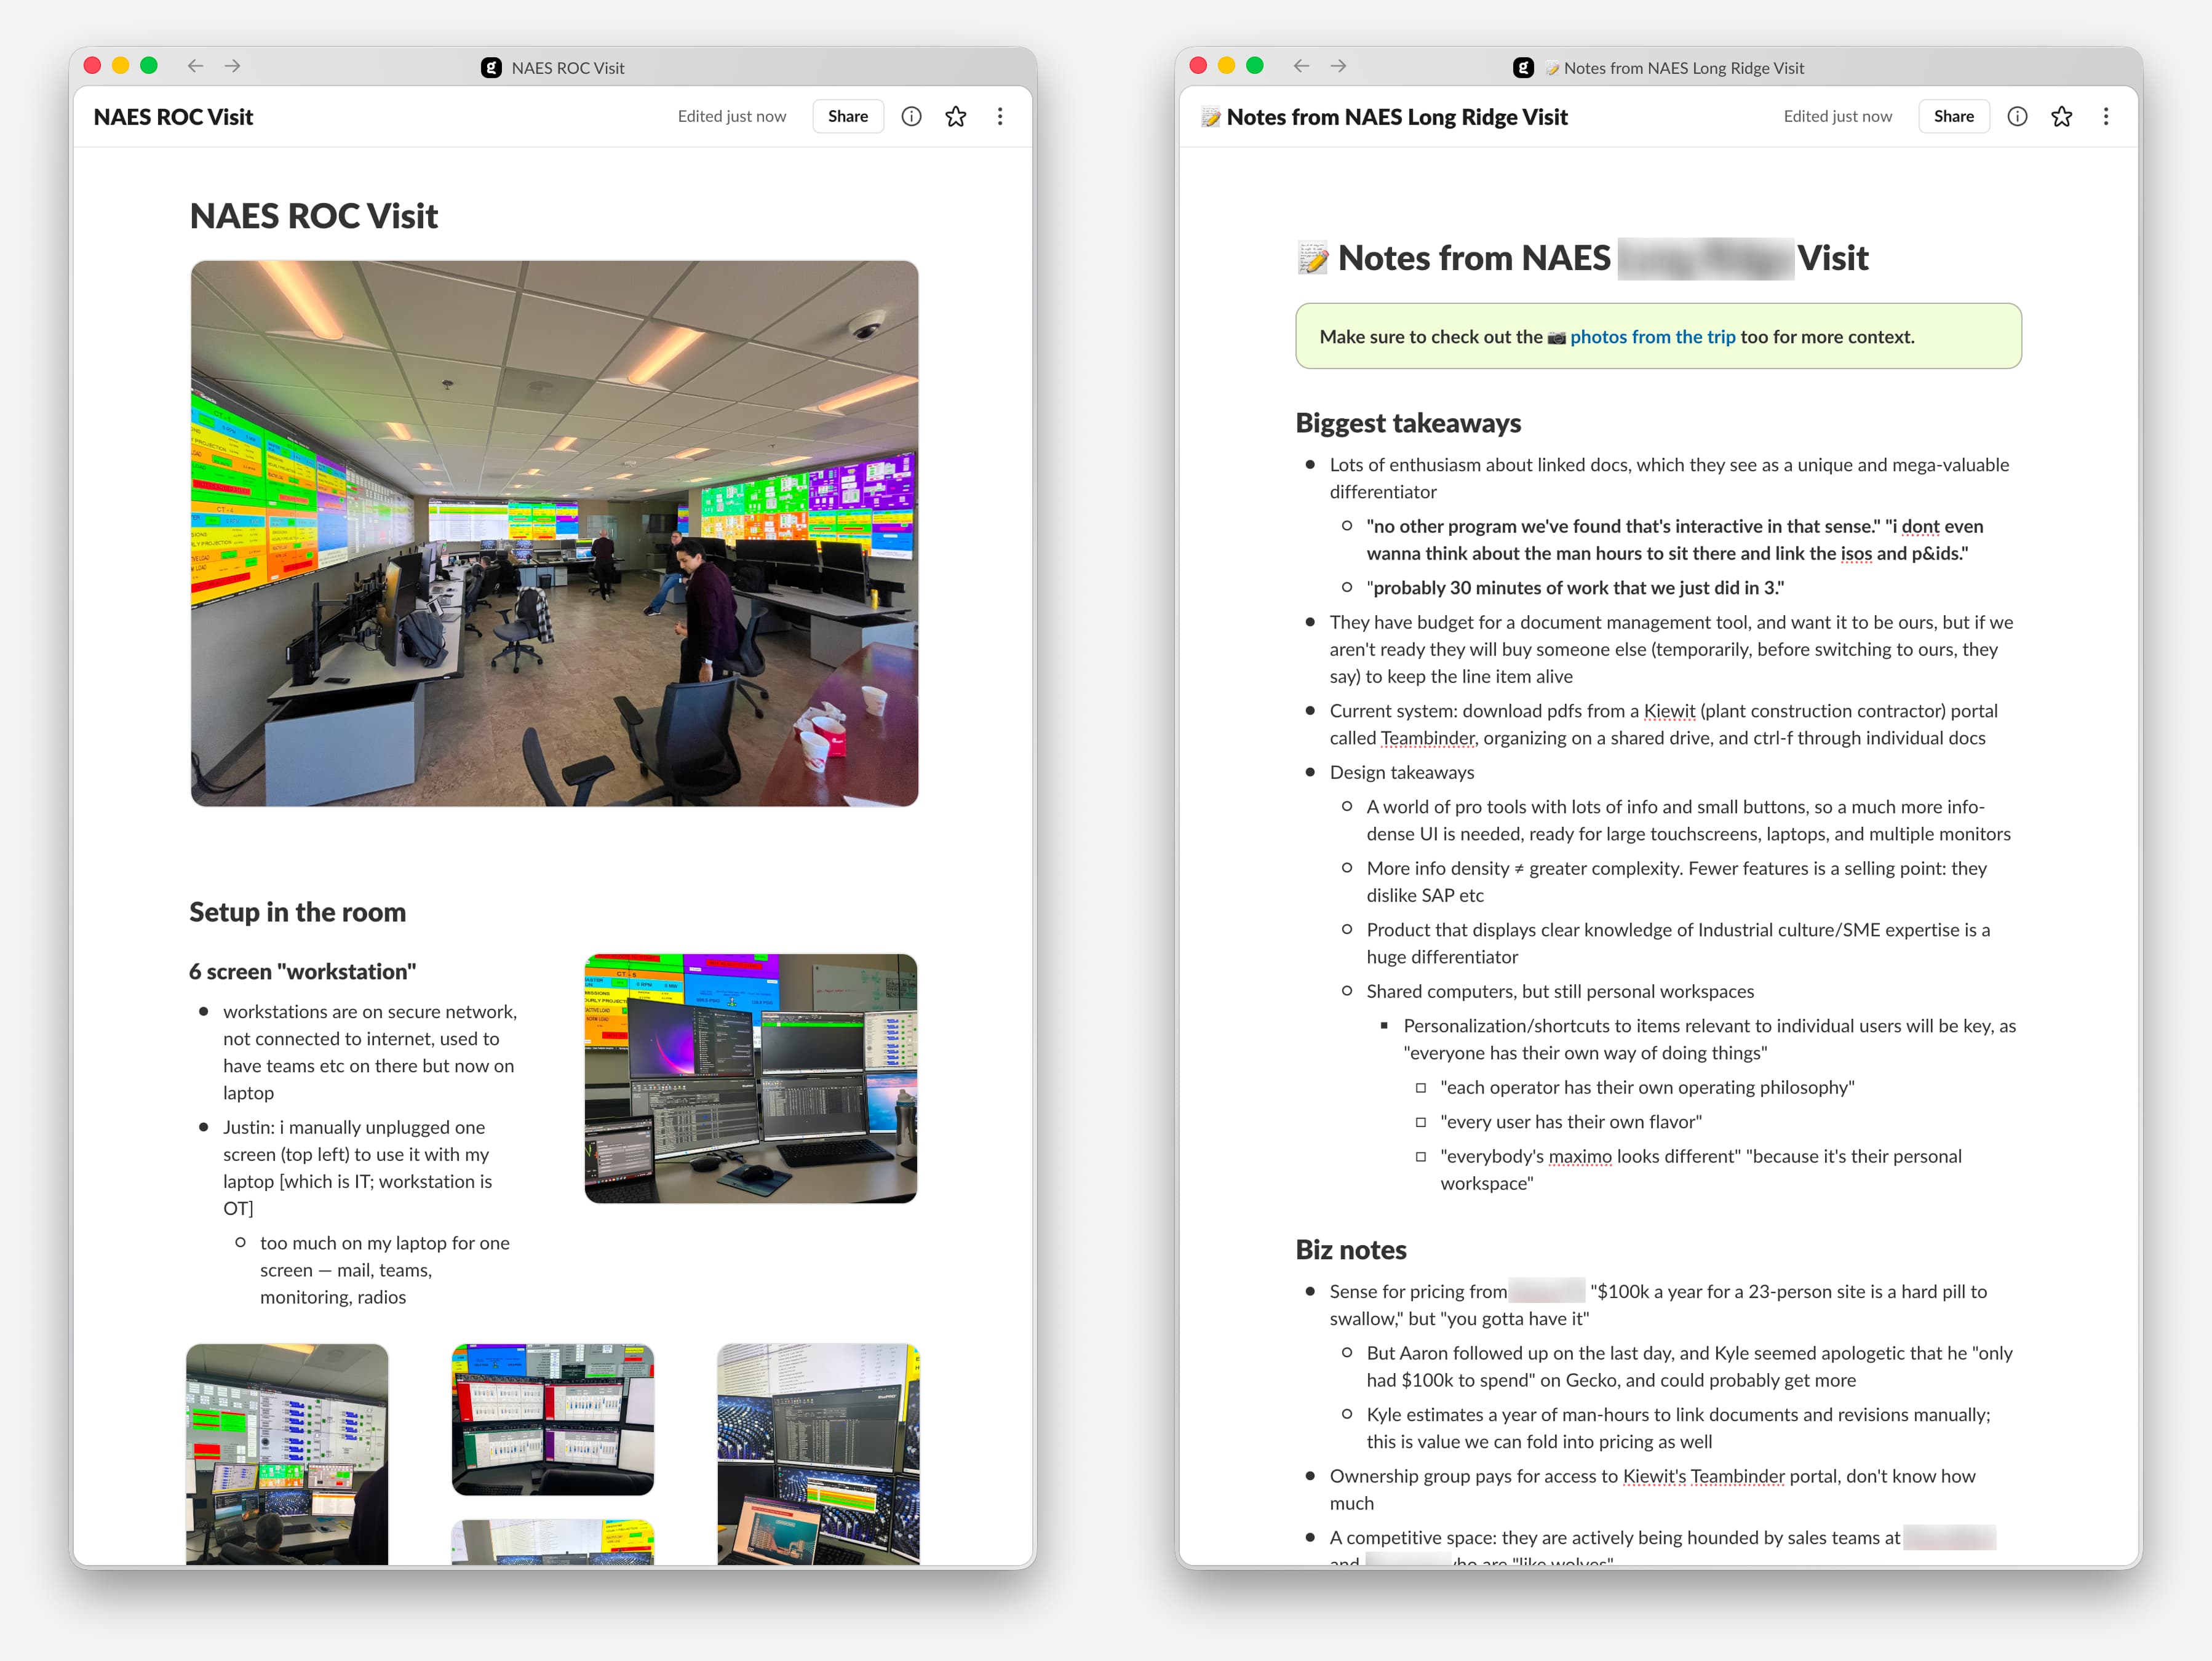
Task: Click Share on the NAES ROC Visit document
Action: [x=847, y=116]
